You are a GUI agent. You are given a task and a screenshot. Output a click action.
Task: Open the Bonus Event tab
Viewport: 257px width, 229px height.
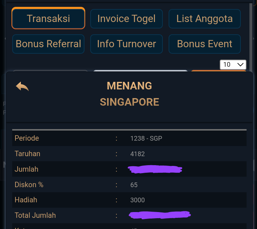205,44
